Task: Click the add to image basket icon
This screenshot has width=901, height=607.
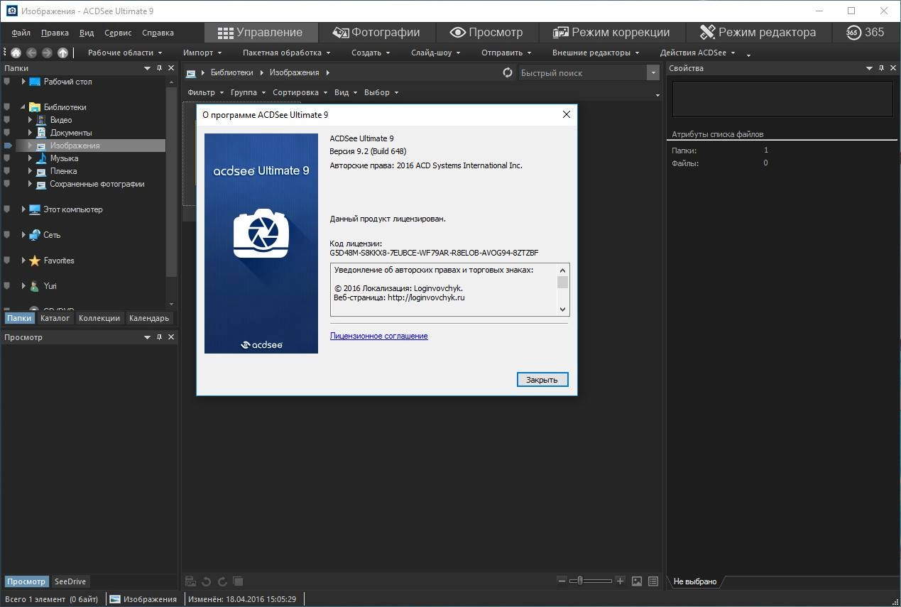Action: (x=190, y=581)
